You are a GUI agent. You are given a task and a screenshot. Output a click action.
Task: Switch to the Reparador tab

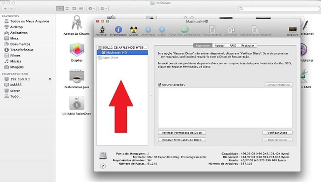203,45
